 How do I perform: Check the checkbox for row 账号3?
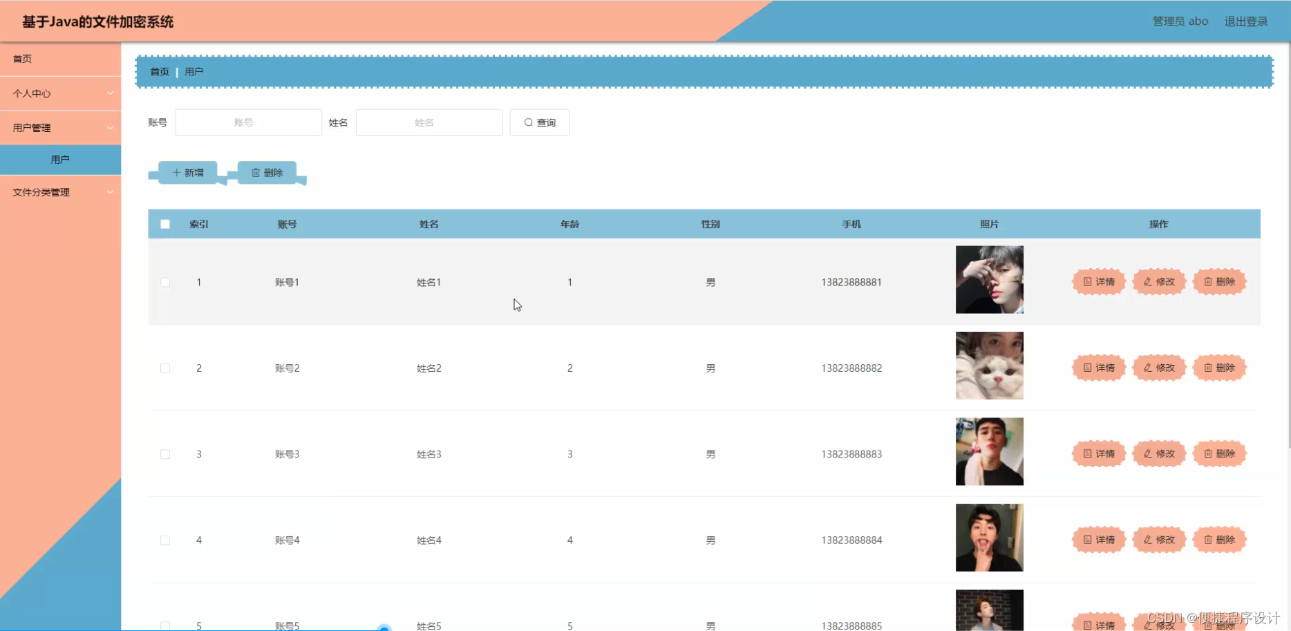click(165, 454)
